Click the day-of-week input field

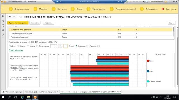(52, 46)
